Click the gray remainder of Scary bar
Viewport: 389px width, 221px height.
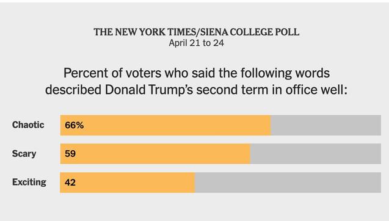pos(316,154)
